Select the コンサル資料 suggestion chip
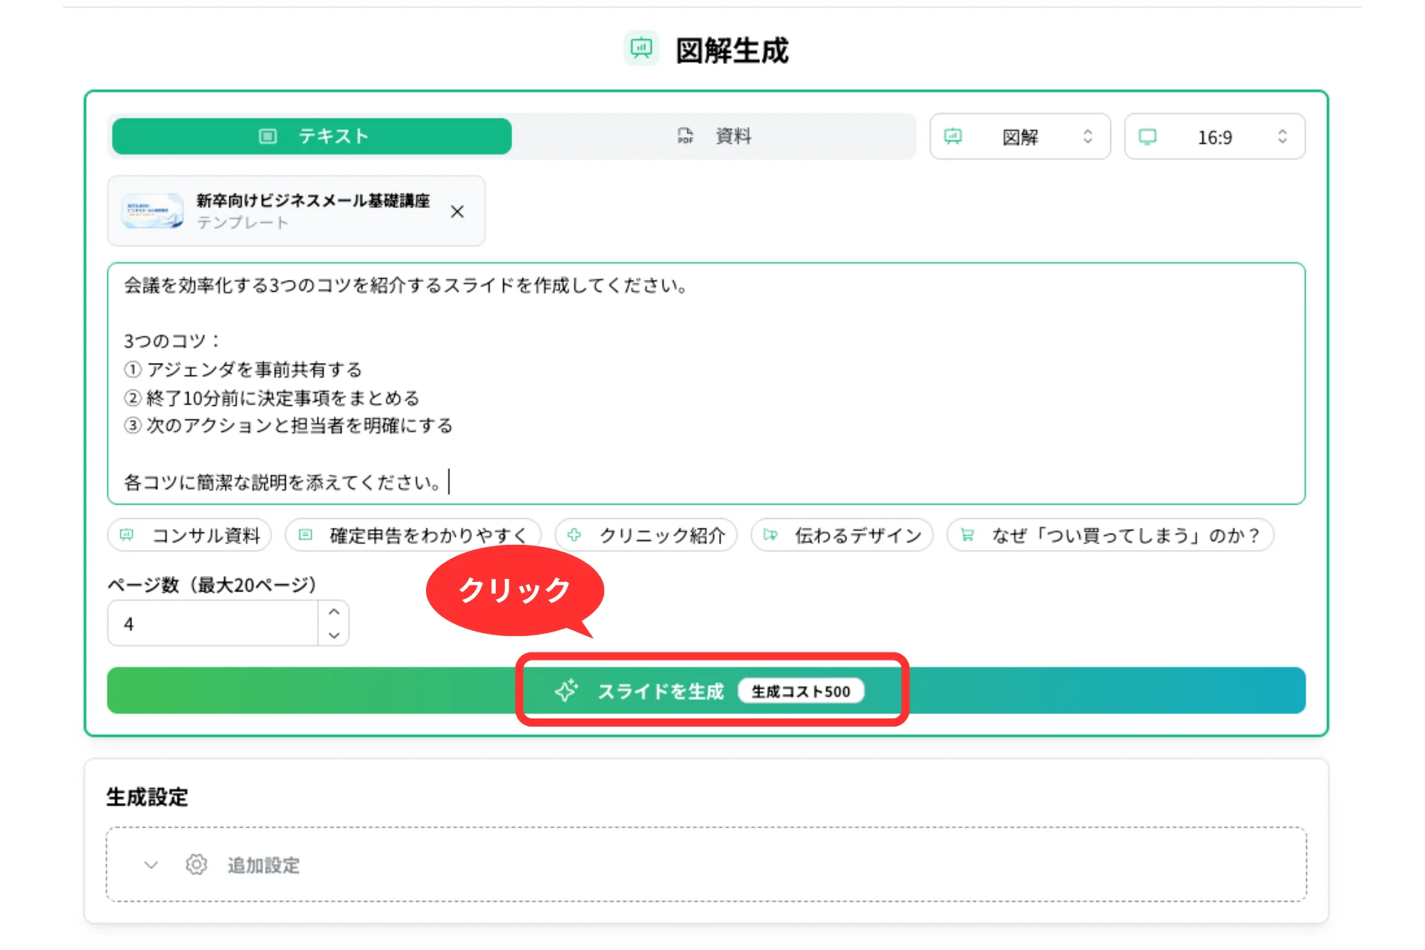 point(189,535)
